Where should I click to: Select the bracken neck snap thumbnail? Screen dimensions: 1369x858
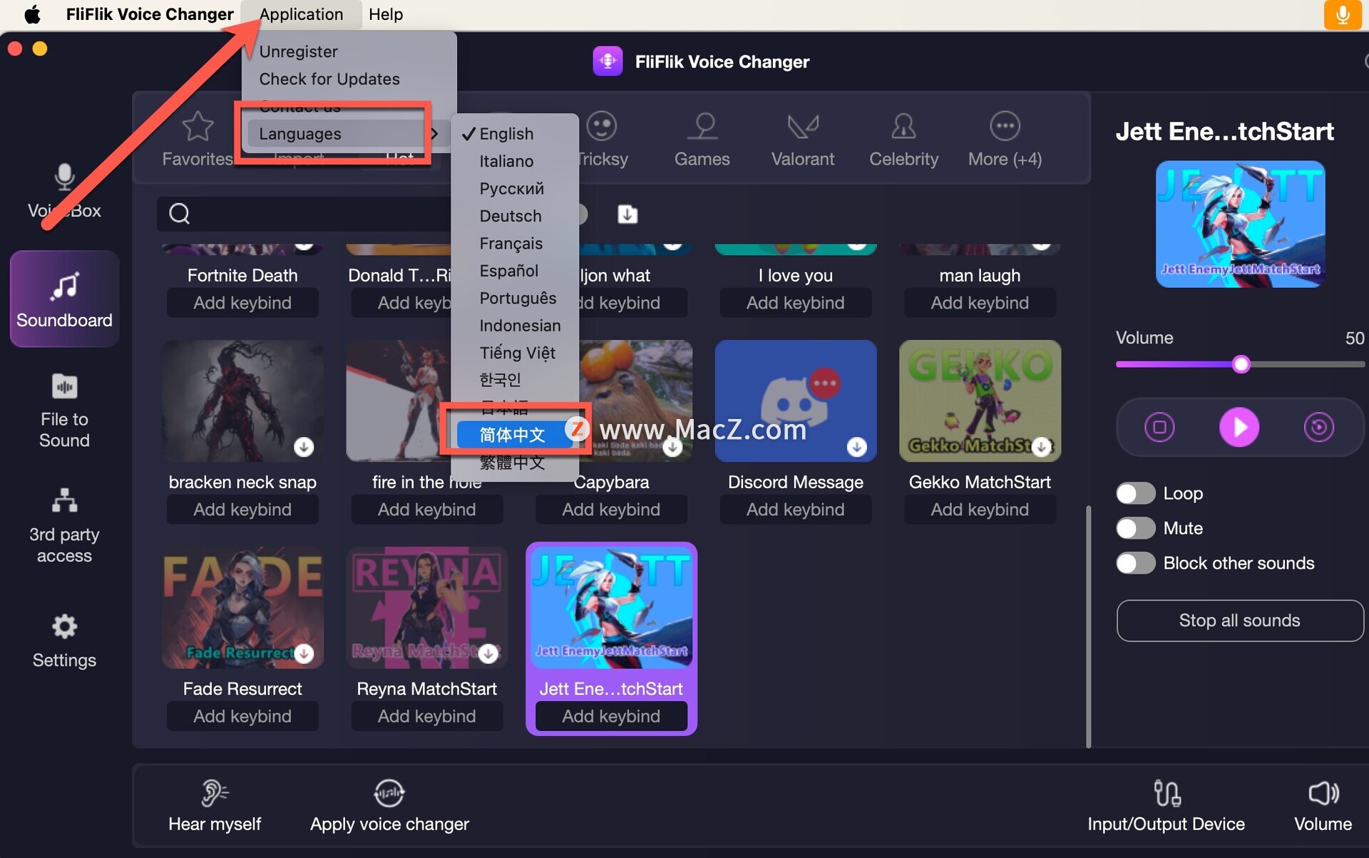point(242,400)
